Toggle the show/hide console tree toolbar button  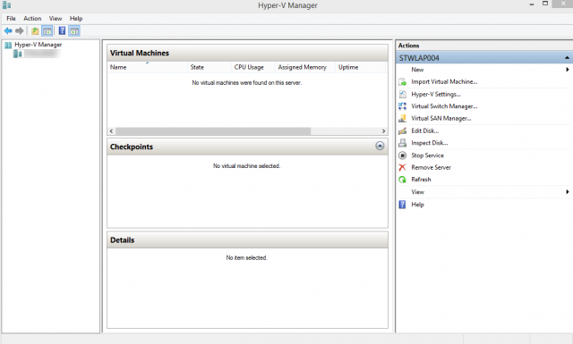[x=47, y=31]
